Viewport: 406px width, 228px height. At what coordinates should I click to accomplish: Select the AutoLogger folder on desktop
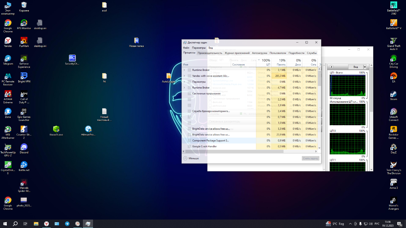click(169, 76)
